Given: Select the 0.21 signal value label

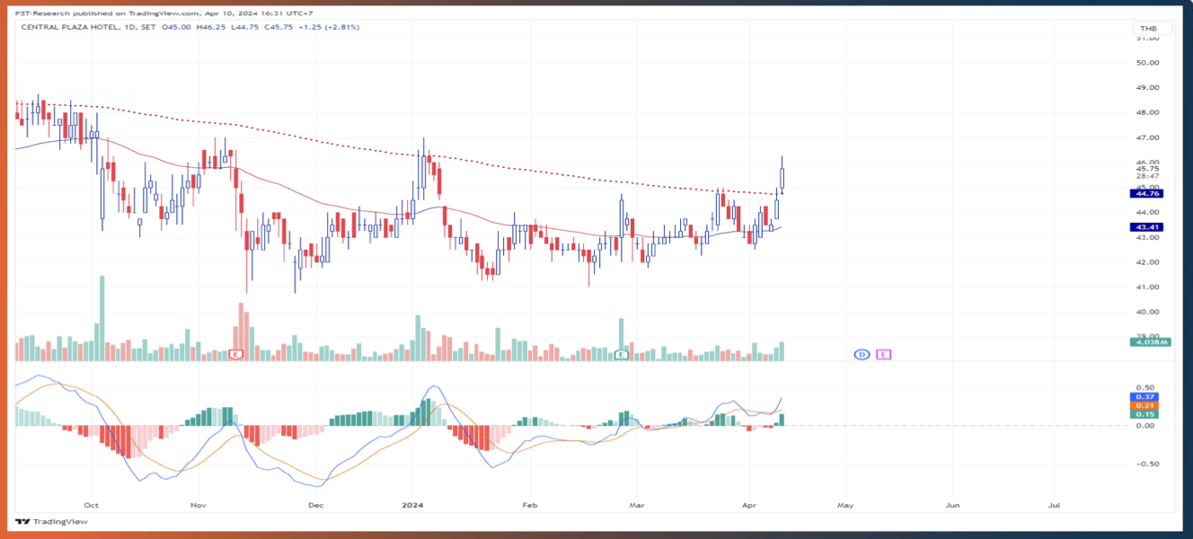Looking at the screenshot, I should 1145,405.
